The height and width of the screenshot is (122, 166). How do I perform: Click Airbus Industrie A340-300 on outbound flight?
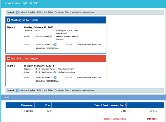(x=89, y=45)
